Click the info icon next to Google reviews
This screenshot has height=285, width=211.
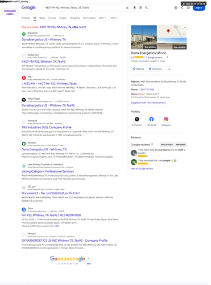pyautogui.click(x=152, y=144)
